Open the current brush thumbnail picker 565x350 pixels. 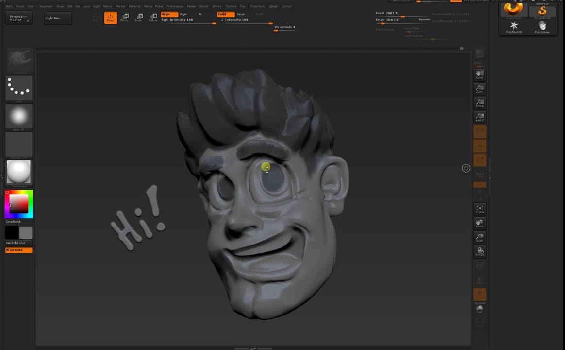click(x=19, y=61)
